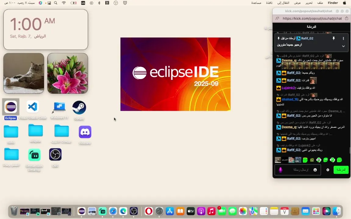Open the ملف menu
Image resolution: width=351 pixels, height=219 pixels.
pyautogui.click(x=320, y=3)
